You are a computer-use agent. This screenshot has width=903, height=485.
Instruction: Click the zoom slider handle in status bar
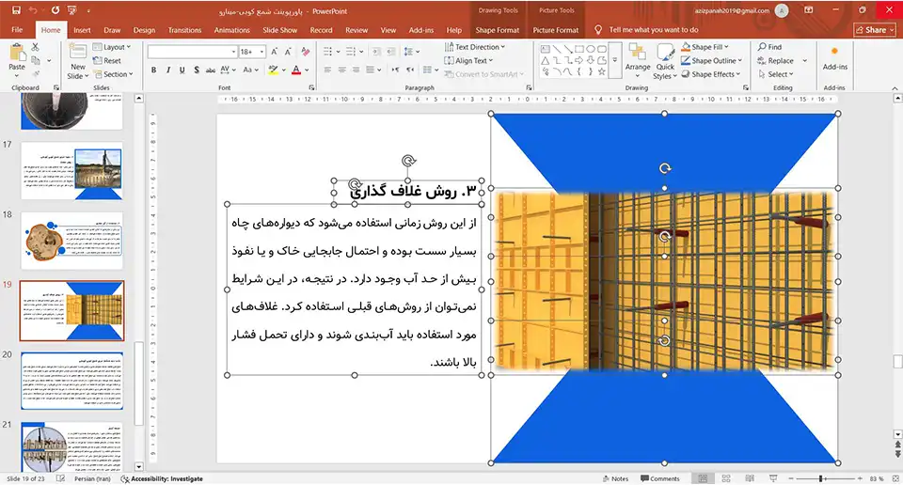pos(821,478)
